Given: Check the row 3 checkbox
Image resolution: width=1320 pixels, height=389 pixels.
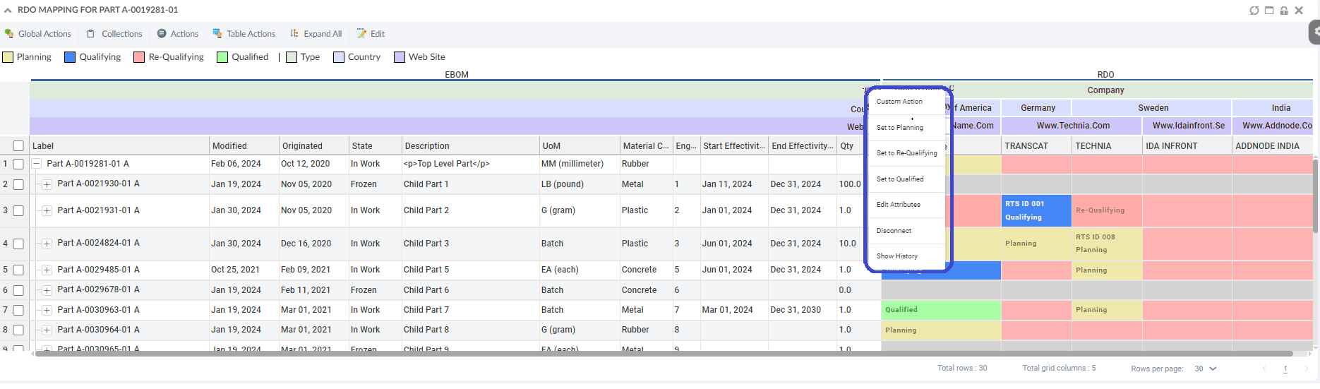Looking at the screenshot, I should 18,210.
